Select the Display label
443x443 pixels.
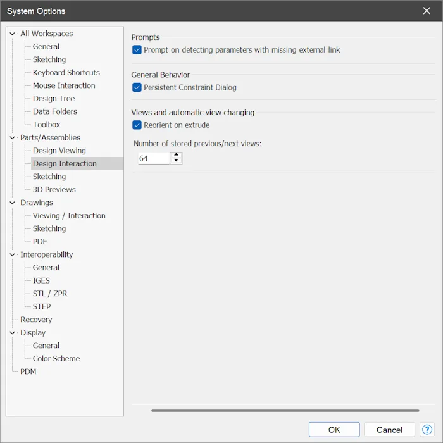pos(33,332)
